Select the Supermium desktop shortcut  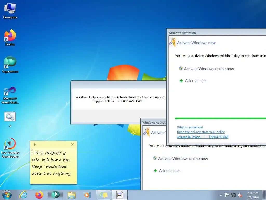pos(10,65)
